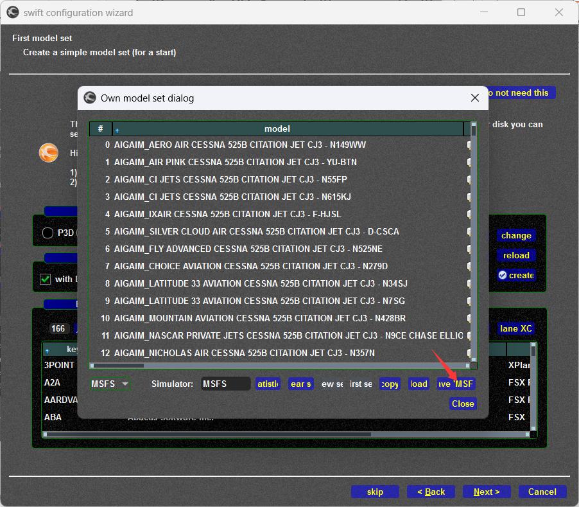Click the change button in wizard
The height and width of the screenshot is (507, 579).
(x=516, y=235)
